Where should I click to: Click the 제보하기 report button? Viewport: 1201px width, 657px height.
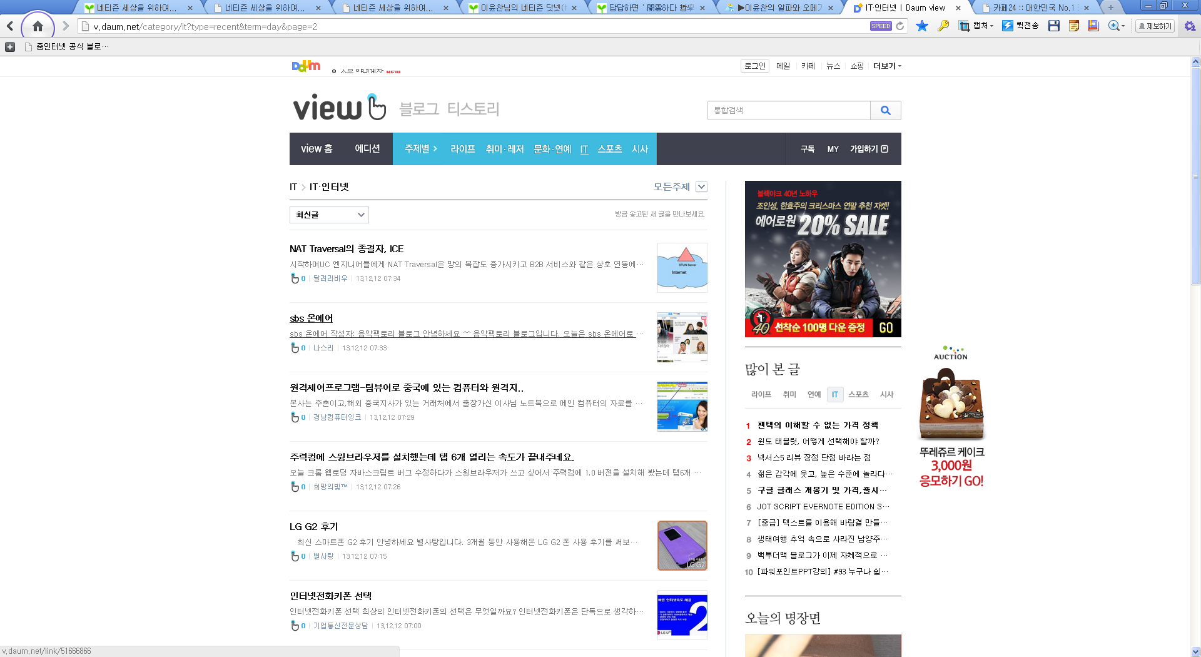1155,26
